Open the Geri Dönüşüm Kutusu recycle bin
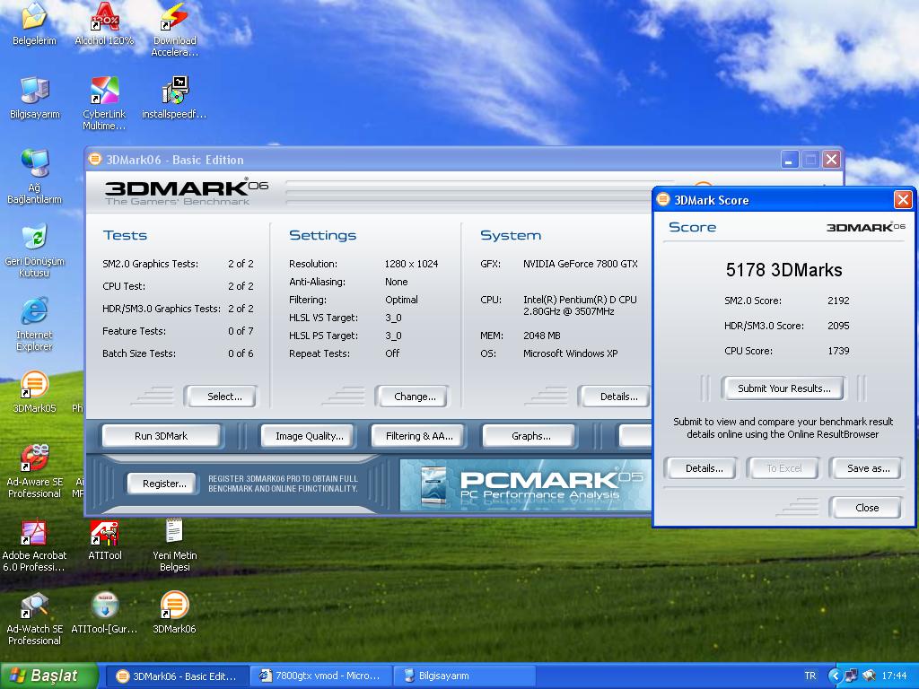919x689 pixels. coord(34,238)
